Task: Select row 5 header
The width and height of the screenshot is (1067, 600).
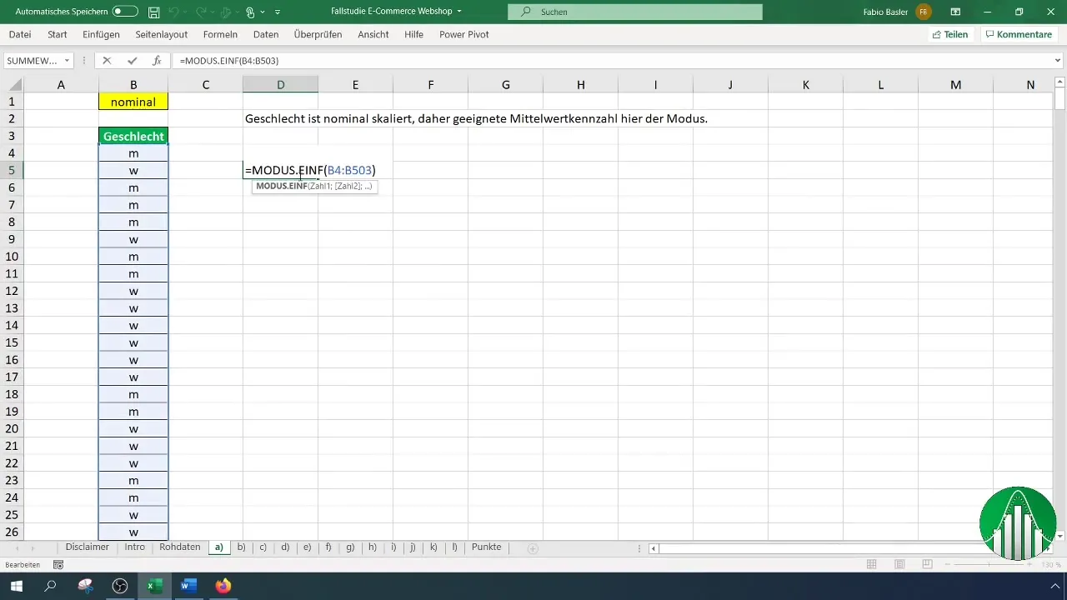Action: (12, 170)
